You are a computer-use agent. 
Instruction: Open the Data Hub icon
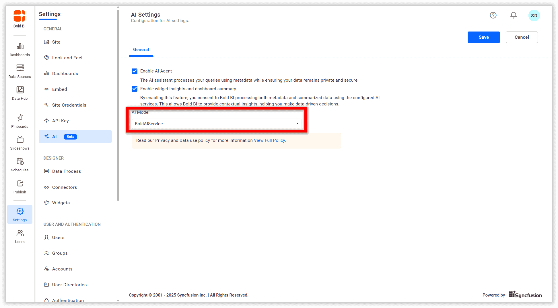pos(20,90)
